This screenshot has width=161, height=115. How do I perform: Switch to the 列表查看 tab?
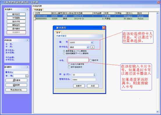tap(38, 10)
